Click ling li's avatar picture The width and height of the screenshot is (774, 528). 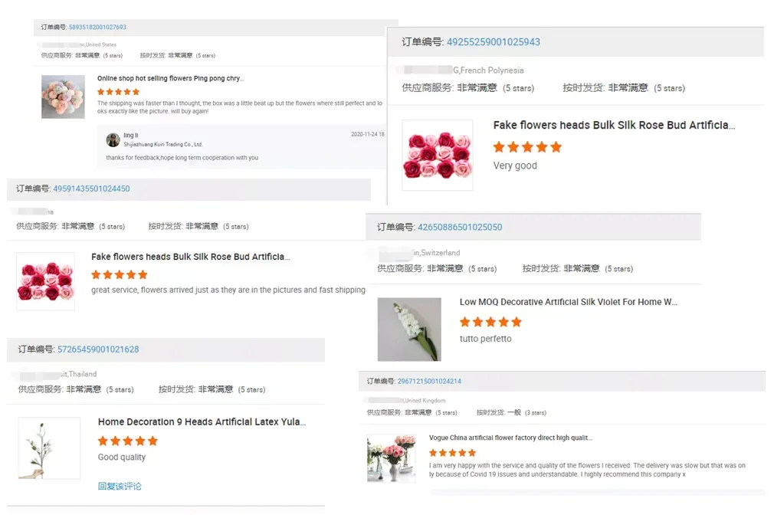pyautogui.click(x=113, y=139)
